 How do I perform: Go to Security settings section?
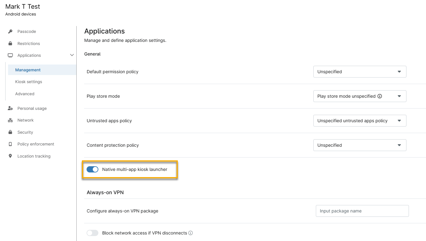click(25, 132)
